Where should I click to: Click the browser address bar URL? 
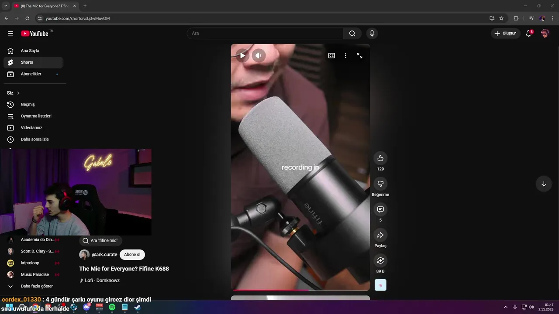coord(78,18)
